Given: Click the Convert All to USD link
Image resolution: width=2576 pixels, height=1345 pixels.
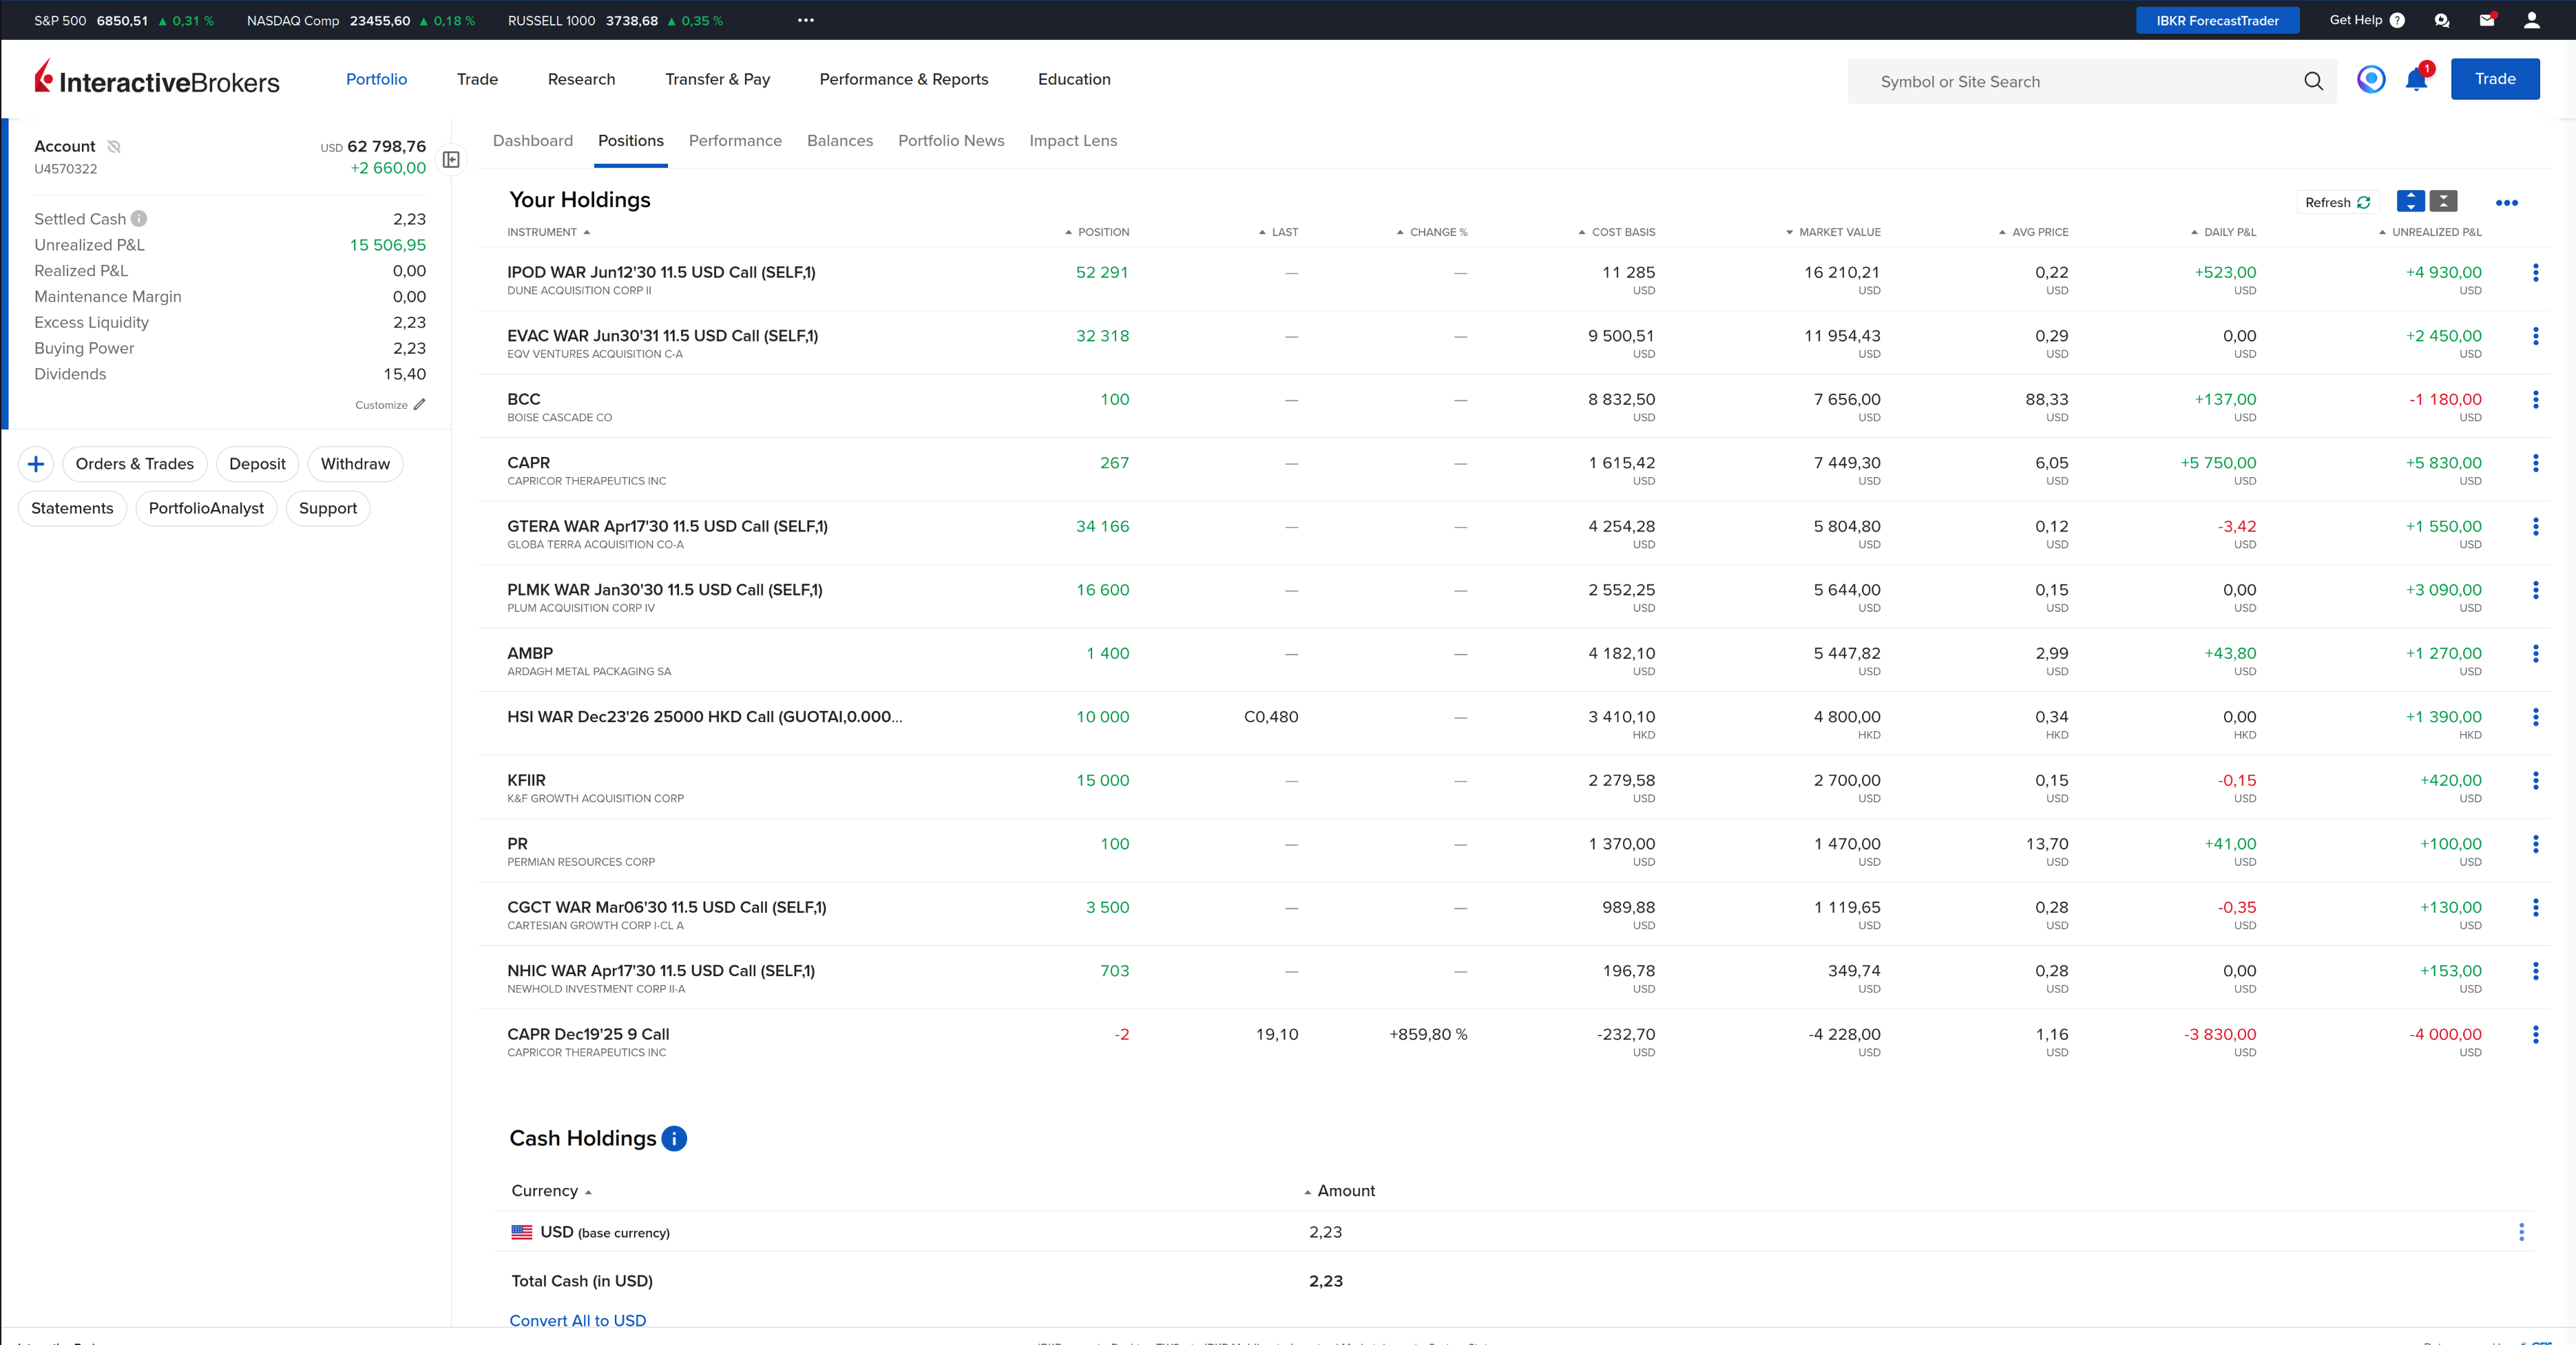Looking at the screenshot, I should [577, 1320].
